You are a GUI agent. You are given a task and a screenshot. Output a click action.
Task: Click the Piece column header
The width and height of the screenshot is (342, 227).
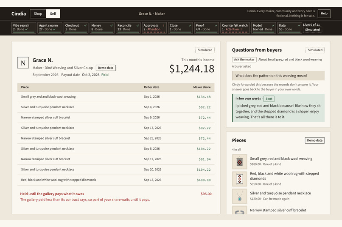tap(25, 87)
